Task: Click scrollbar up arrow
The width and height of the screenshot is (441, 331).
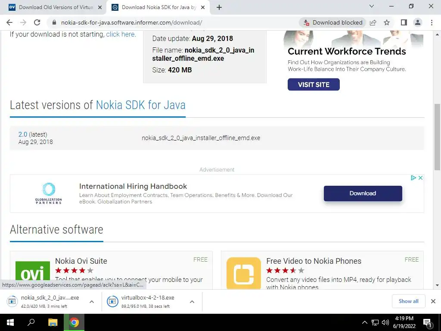Action: coord(437,34)
